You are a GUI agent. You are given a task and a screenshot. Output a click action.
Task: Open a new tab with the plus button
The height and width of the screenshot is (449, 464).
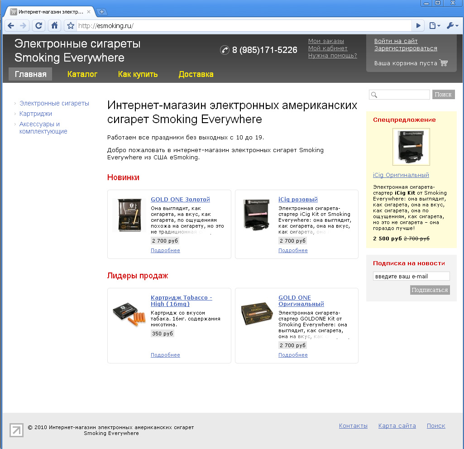pos(101,12)
